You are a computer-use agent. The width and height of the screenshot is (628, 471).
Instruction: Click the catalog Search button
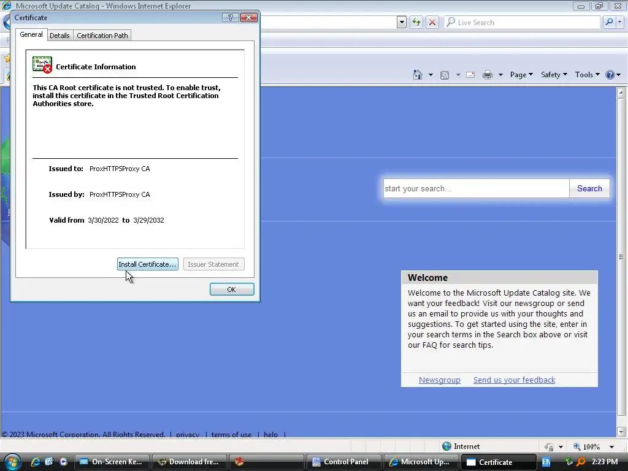589,188
